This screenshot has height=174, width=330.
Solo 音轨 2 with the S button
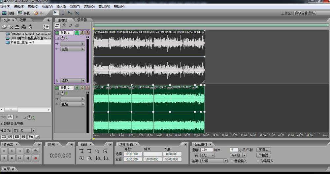click(x=82, y=88)
